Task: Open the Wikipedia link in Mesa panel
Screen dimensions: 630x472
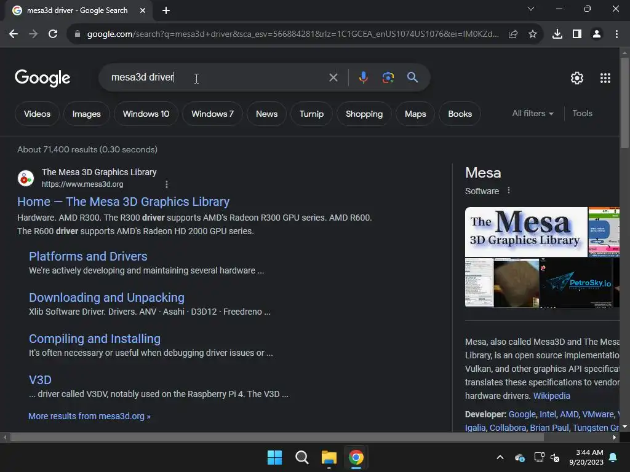Action: coord(551,396)
